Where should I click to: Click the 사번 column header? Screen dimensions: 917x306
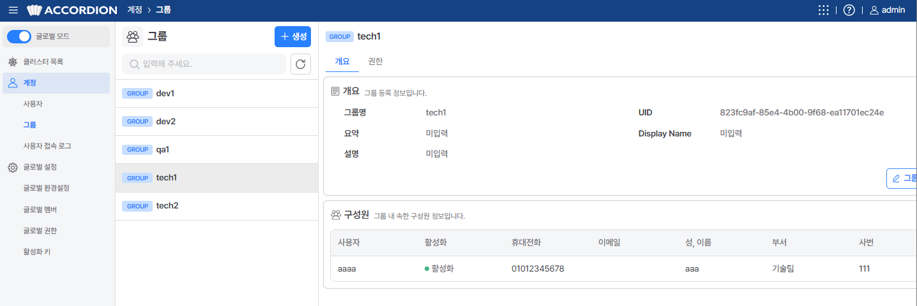[x=867, y=243]
